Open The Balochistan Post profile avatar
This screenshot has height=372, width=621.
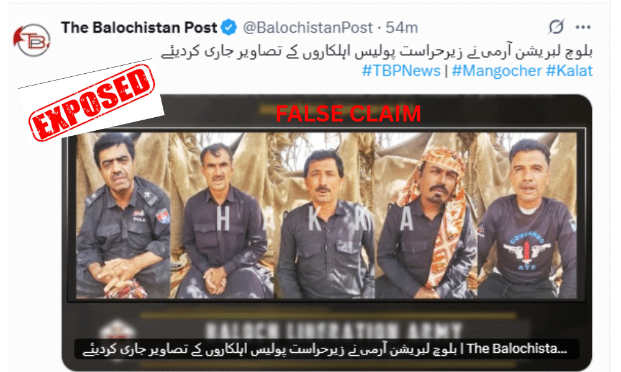[x=32, y=40]
